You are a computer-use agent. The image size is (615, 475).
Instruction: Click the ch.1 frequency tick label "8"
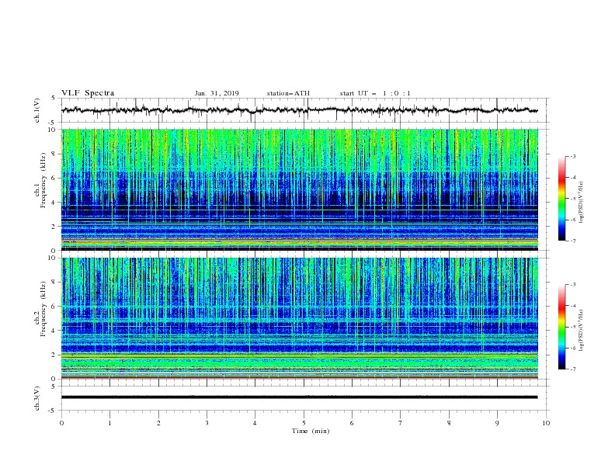(55, 154)
